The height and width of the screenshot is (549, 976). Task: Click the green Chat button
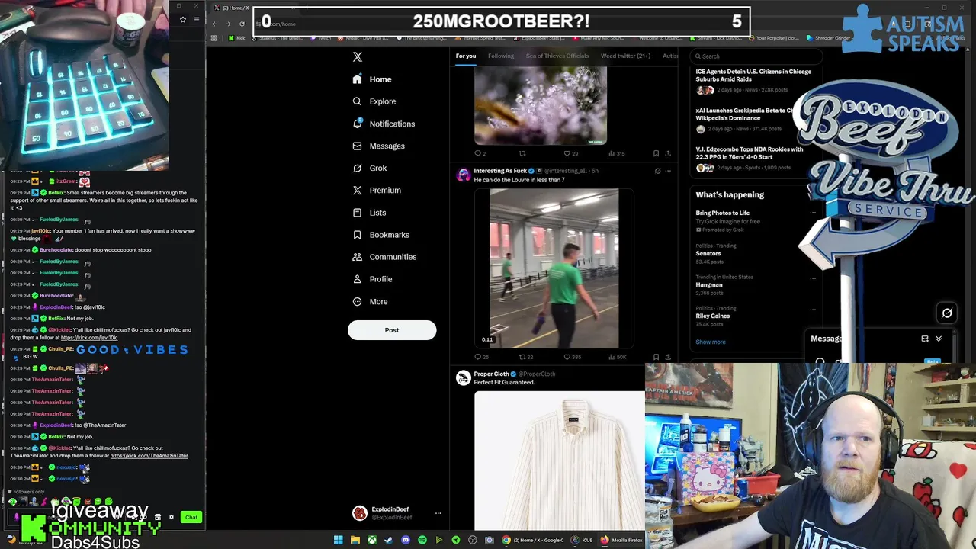click(x=191, y=517)
